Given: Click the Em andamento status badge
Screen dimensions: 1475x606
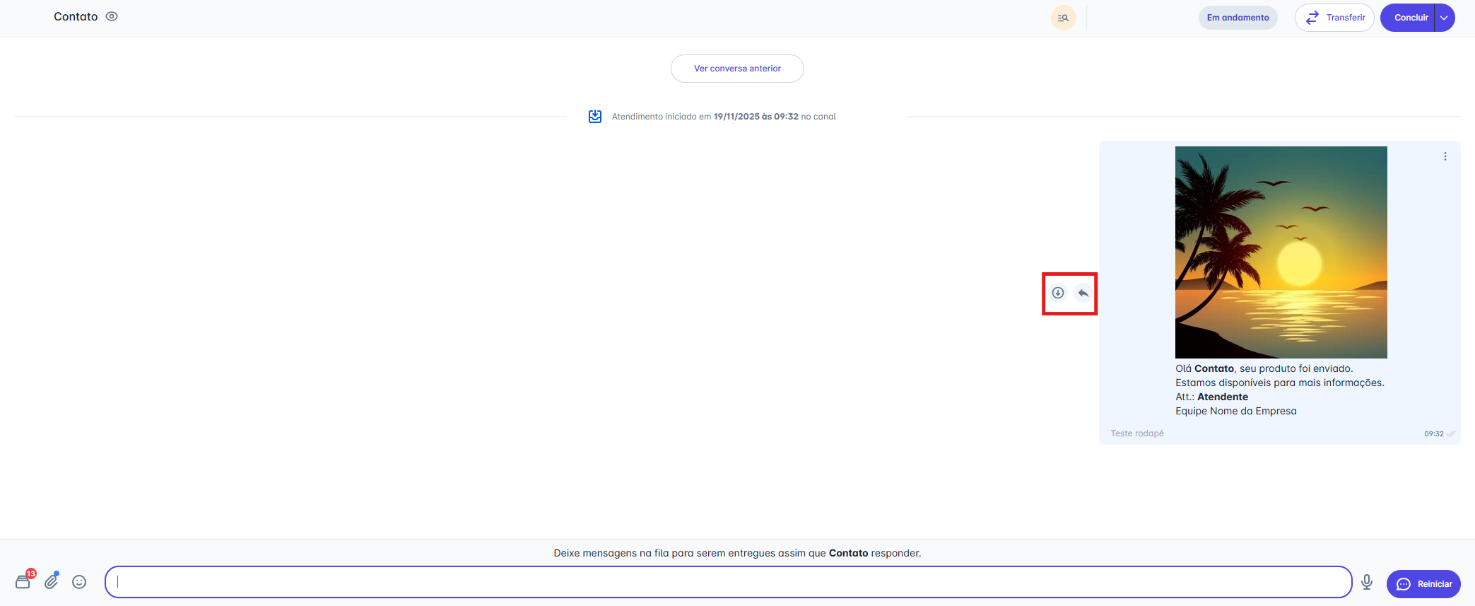Looking at the screenshot, I should 1238,18.
